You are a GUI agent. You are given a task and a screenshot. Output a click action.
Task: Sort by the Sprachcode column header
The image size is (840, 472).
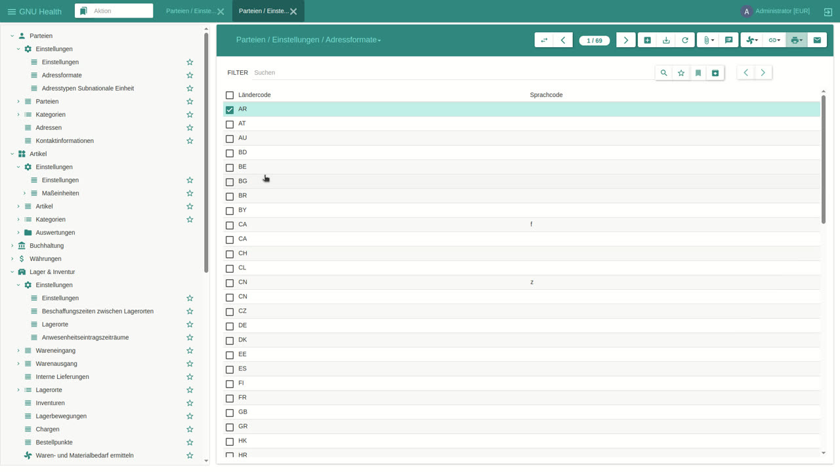pyautogui.click(x=546, y=95)
